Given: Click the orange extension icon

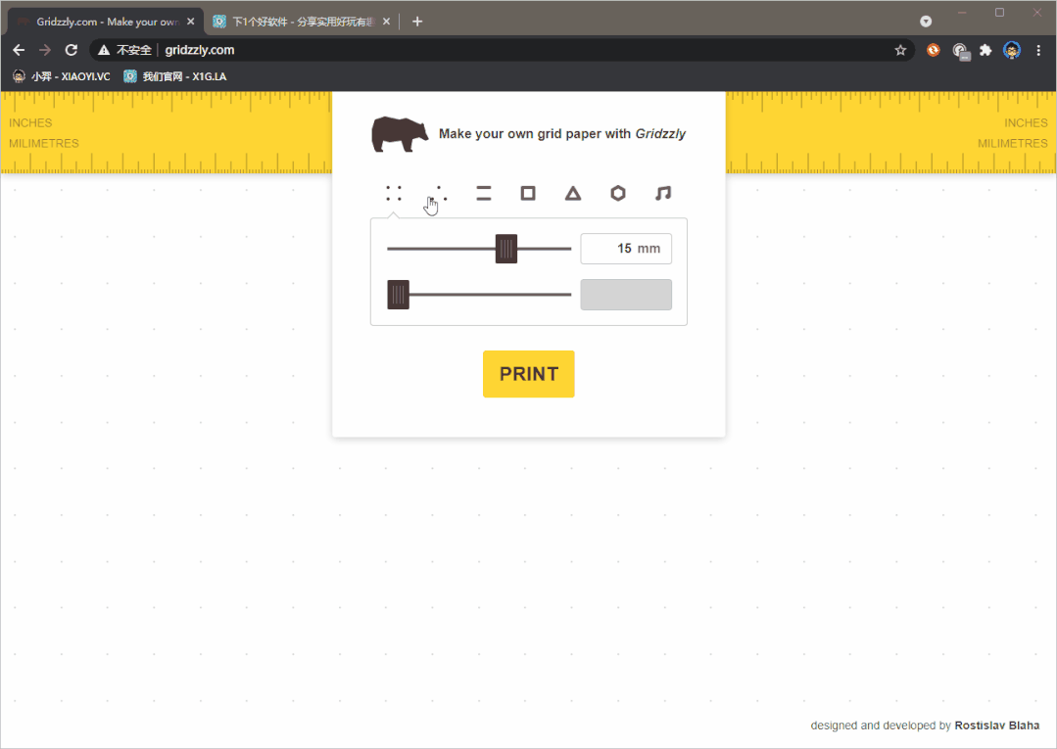Looking at the screenshot, I should [933, 50].
